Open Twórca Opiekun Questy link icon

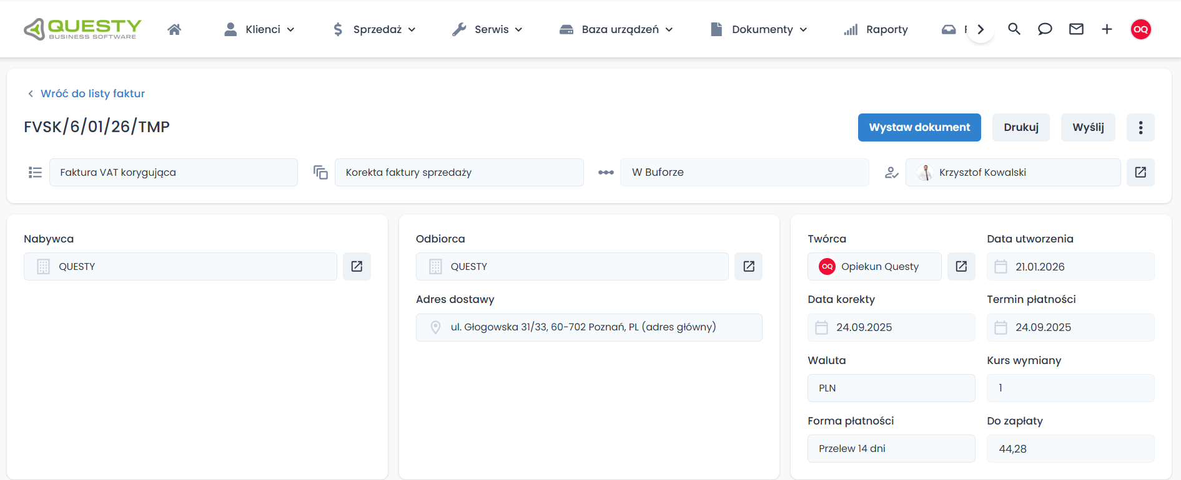(961, 267)
